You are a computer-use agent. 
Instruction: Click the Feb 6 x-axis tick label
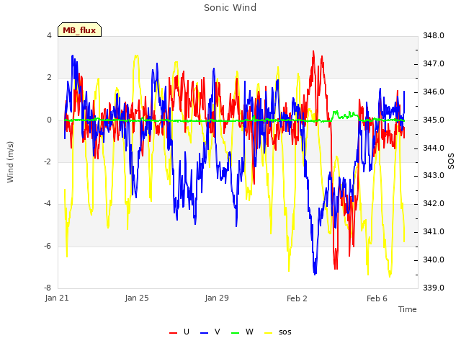point(377,298)
